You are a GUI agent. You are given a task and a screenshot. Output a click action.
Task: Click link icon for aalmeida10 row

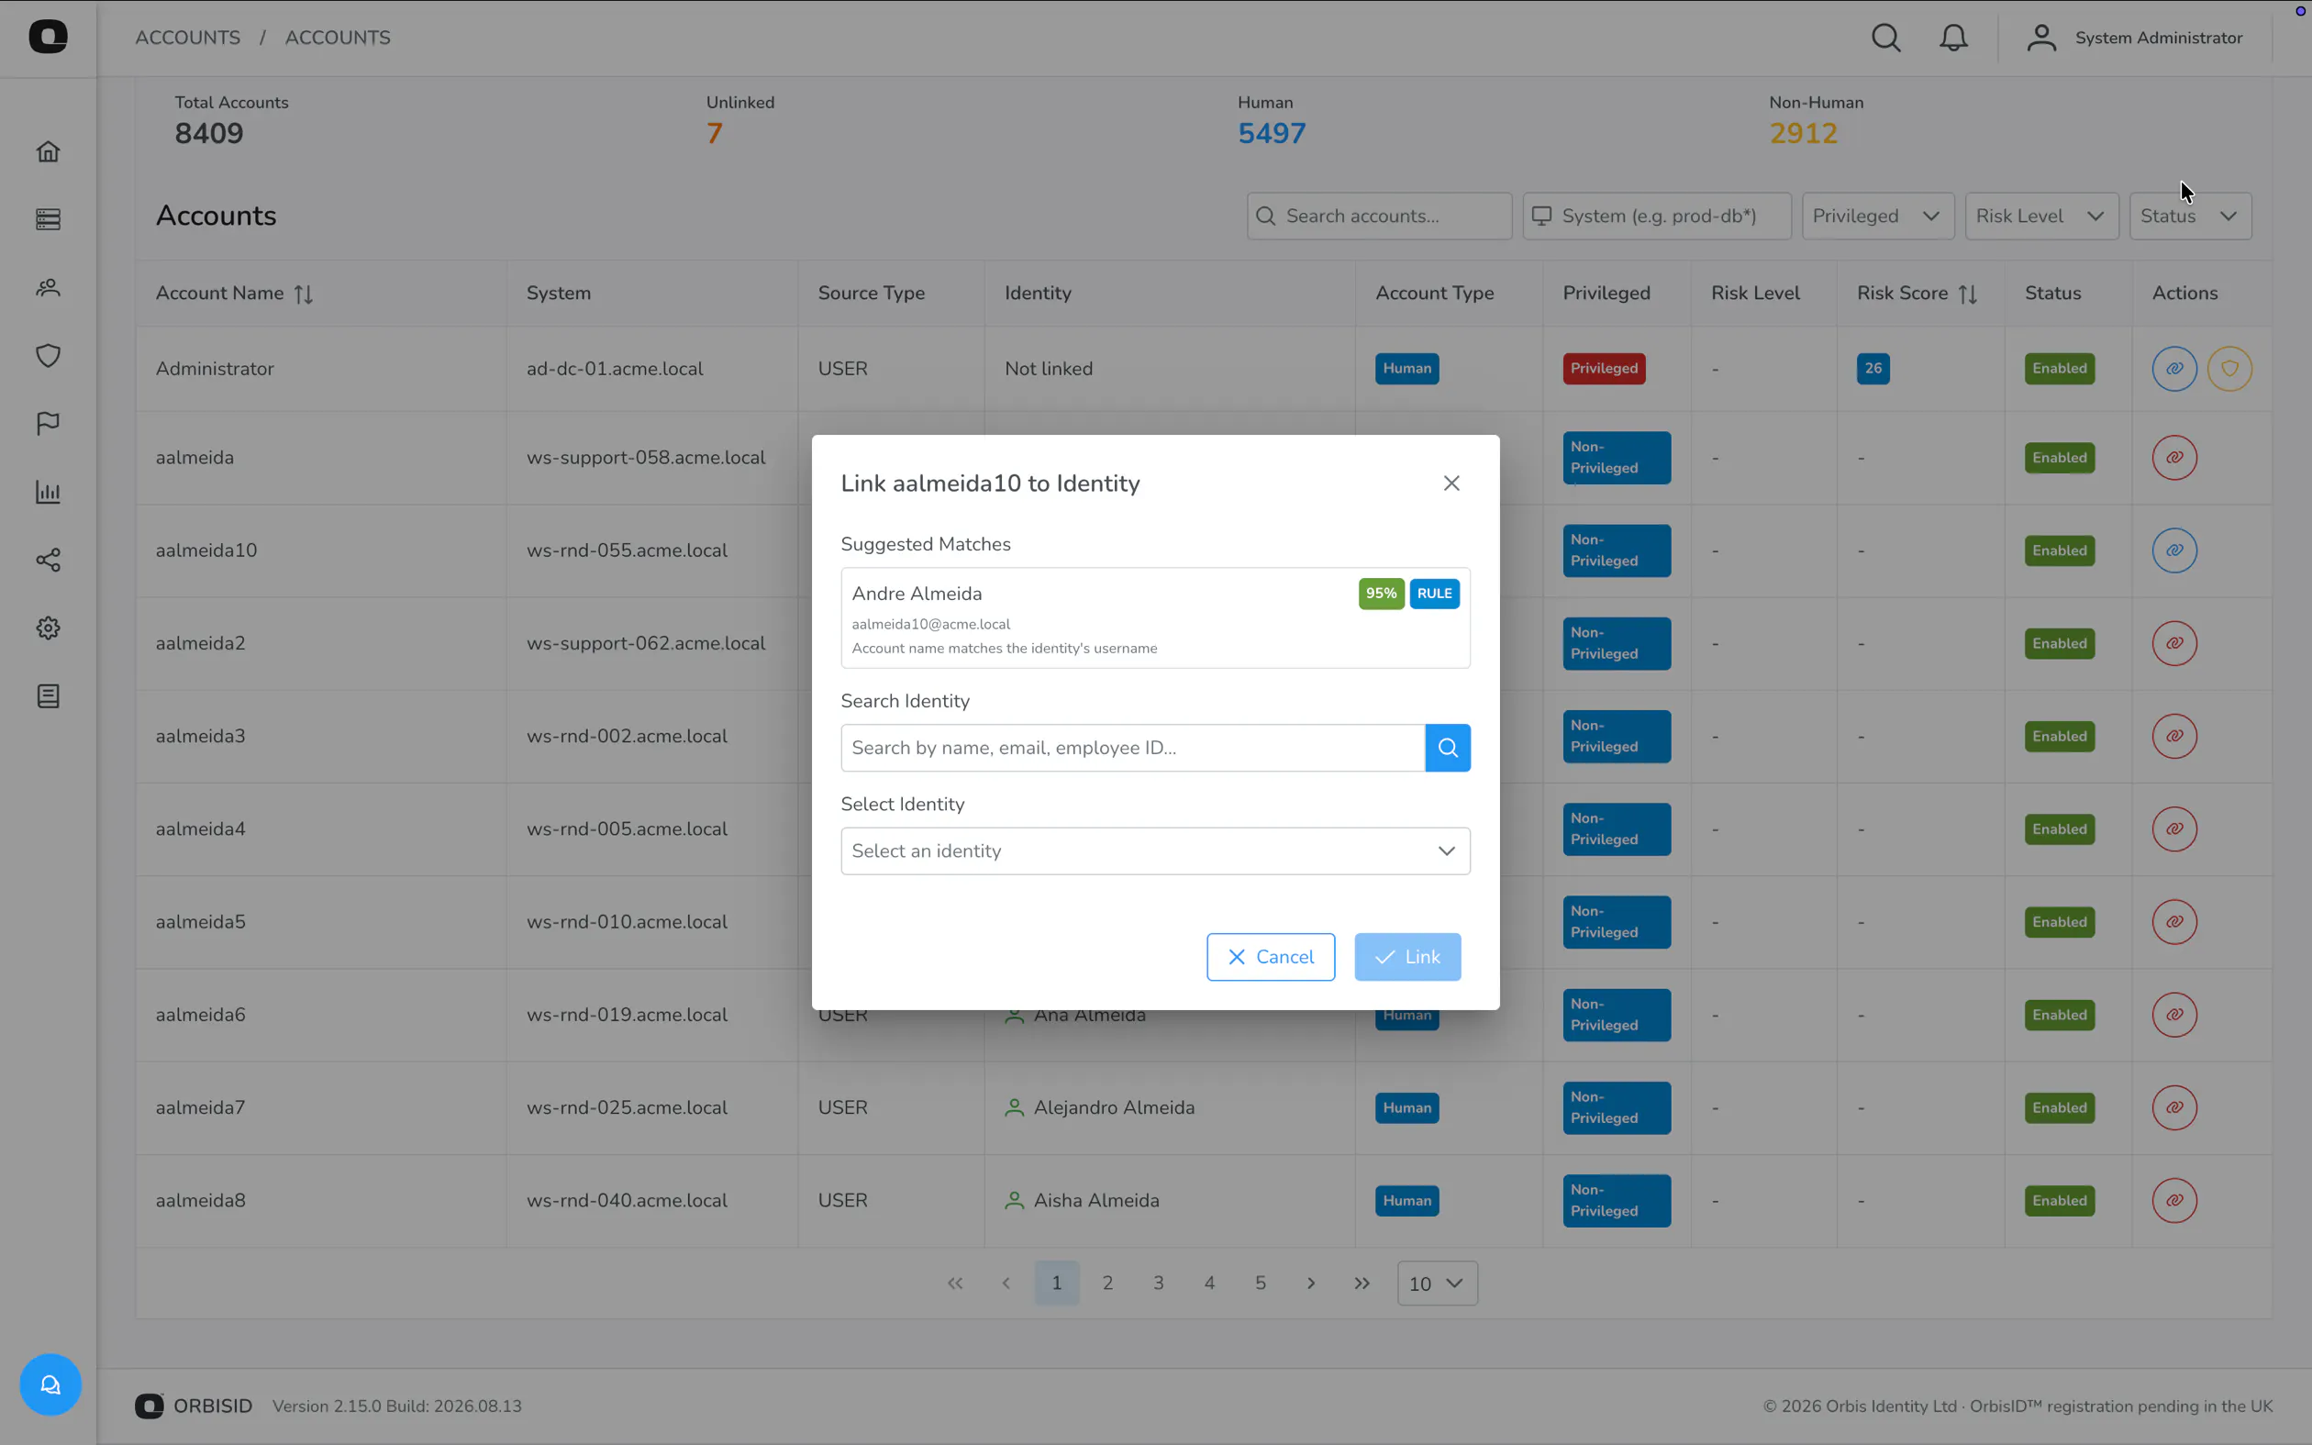(2174, 550)
